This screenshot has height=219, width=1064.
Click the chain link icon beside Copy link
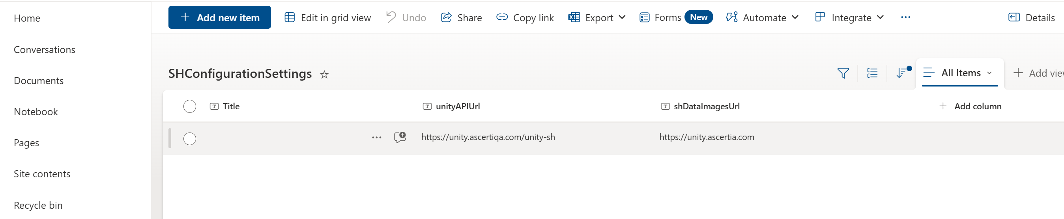coord(501,17)
